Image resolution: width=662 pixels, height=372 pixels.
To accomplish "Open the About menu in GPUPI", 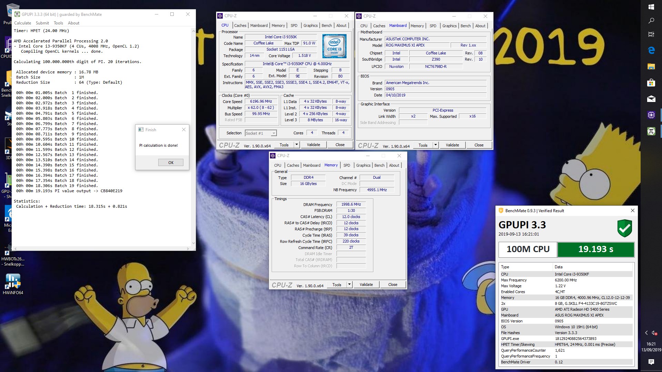I will pos(73,23).
